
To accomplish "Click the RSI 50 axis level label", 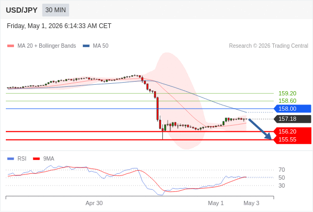I will (282, 178).
